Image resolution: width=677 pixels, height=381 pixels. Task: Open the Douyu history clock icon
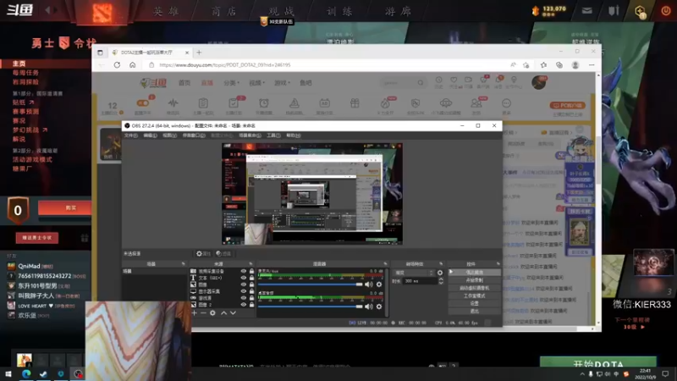point(438,80)
